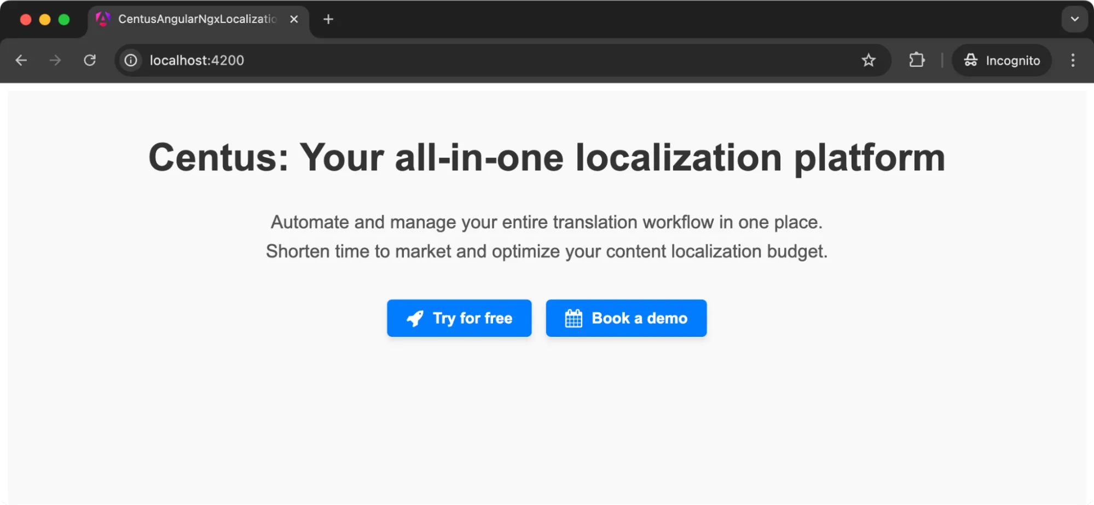Click the rocket icon on Try for free
This screenshot has width=1094, height=505.
point(415,318)
